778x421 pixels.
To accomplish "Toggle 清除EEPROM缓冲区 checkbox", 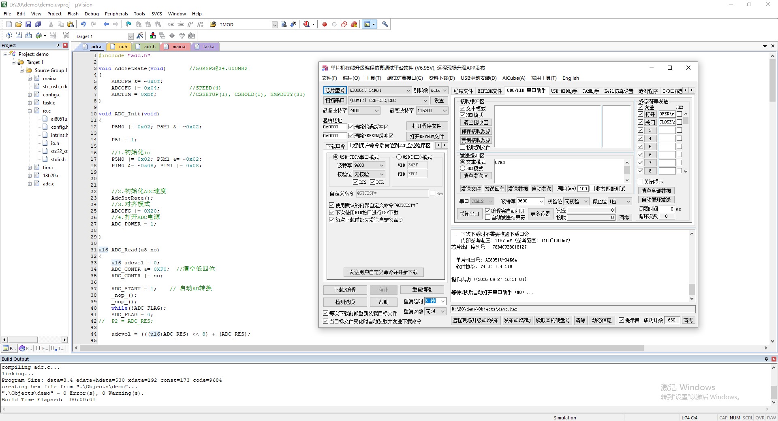I will click(351, 136).
